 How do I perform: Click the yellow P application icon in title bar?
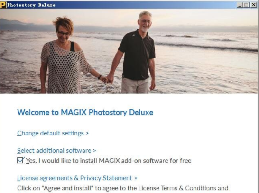coord(3,5)
